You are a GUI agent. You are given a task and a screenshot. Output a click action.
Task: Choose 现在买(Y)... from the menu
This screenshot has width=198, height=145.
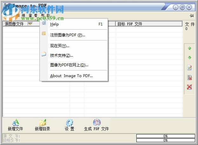point(74,46)
